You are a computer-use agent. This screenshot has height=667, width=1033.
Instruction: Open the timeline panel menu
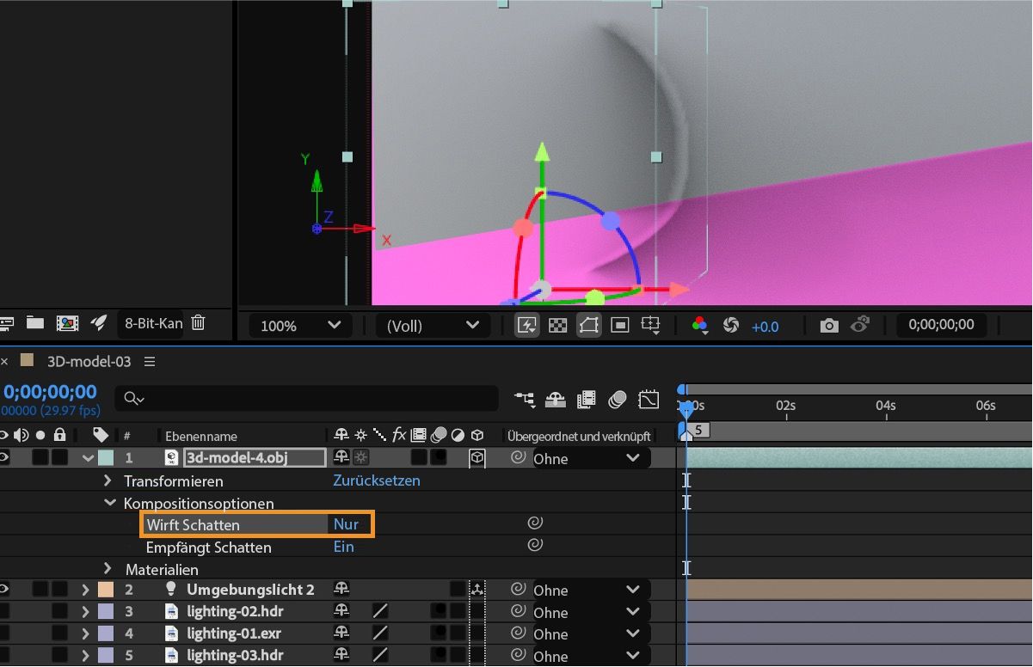tap(150, 361)
